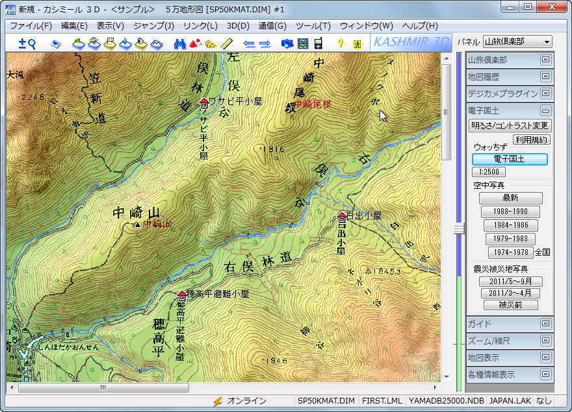The image size is (572, 412).
Task: Click the ワサビ平小屋 hut marker on map
Action: coord(204,103)
